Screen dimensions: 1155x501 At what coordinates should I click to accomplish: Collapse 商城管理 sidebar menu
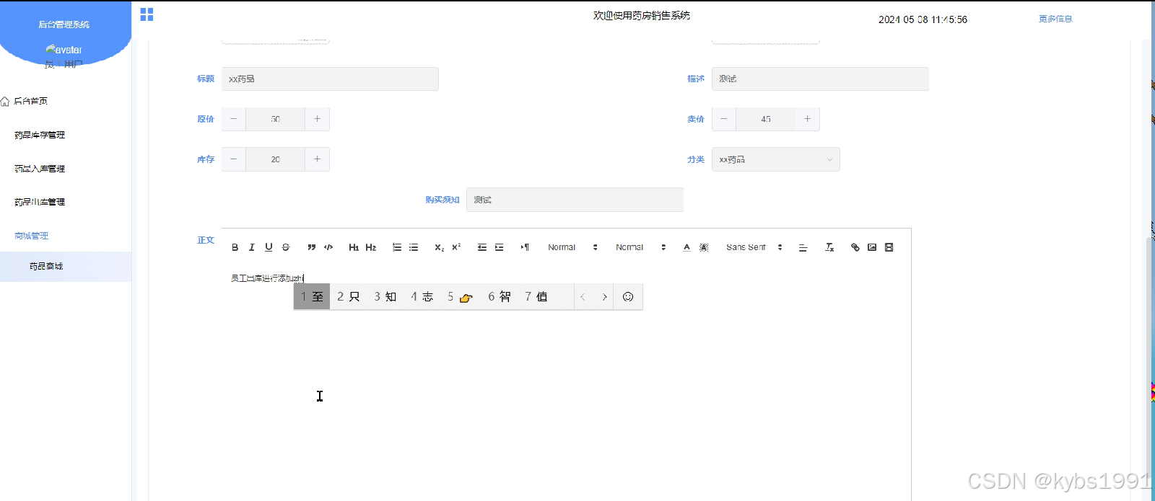coord(32,236)
